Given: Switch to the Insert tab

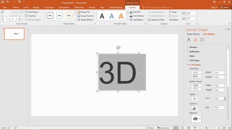Looking at the screenshot, I should [x=26, y=7].
